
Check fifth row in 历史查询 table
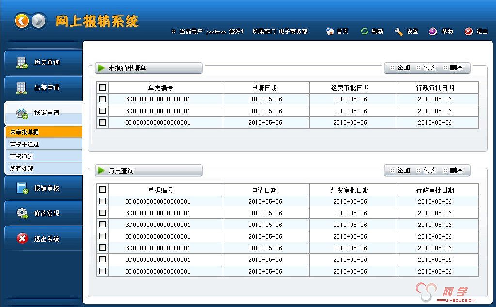tap(102, 247)
